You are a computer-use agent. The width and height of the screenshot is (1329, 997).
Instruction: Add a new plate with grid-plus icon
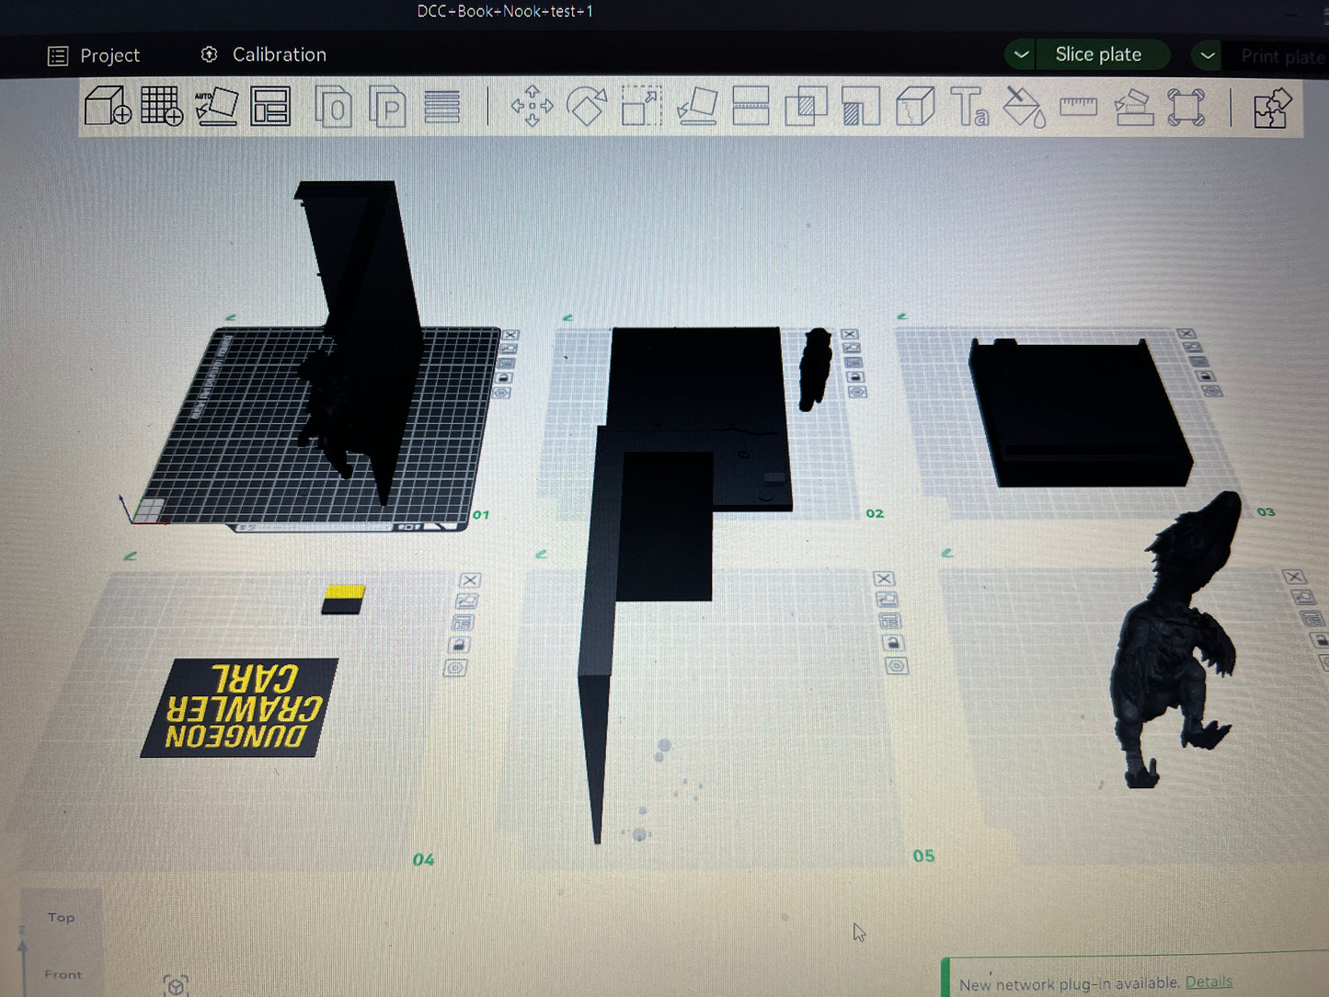[x=161, y=107]
